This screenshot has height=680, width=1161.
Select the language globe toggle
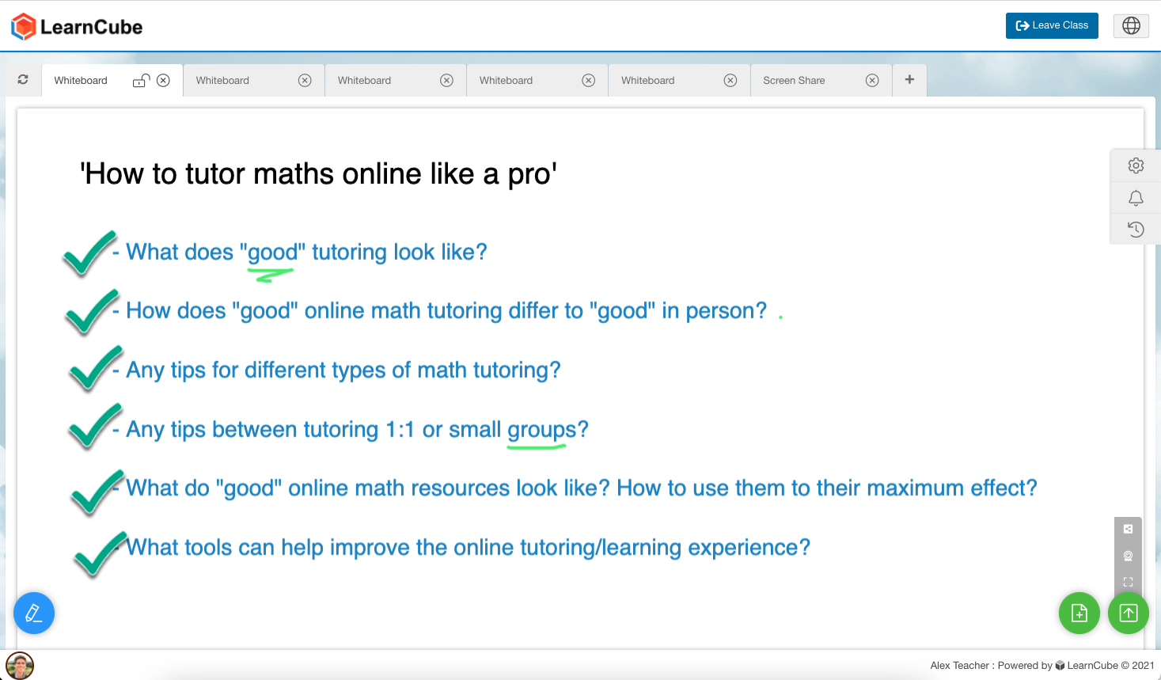1130,25
